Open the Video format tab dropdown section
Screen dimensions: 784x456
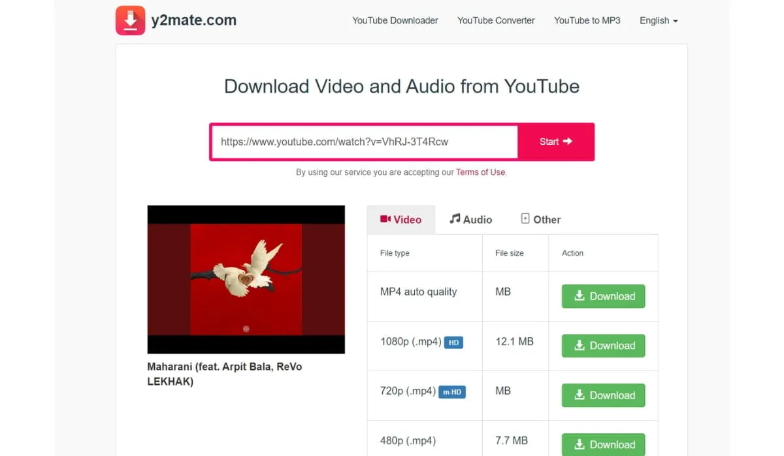pyautogui.click(x=401, y=219)
